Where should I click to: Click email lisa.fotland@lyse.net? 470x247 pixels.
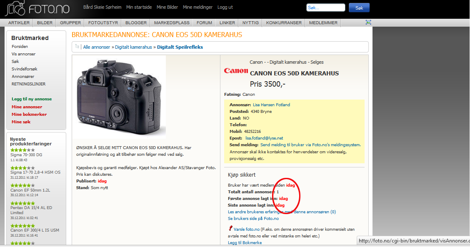click(264, 138)
